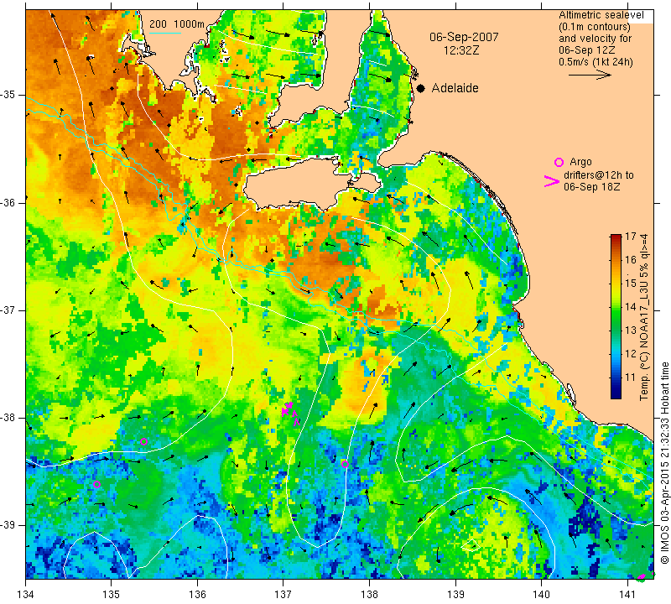Click the '200 1000m' bathymetry legend label
The width and height of the screenshot is (671, 604).
pos(177,24)
